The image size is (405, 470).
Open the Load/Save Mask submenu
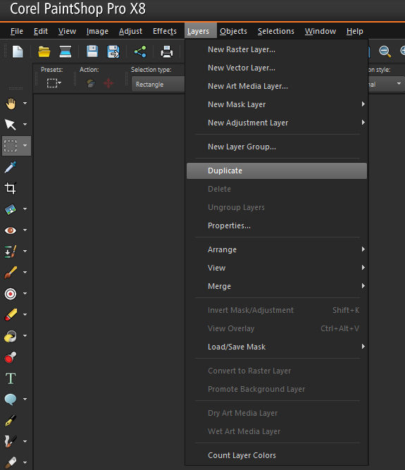pyautogui.click(x=277, y=347)
